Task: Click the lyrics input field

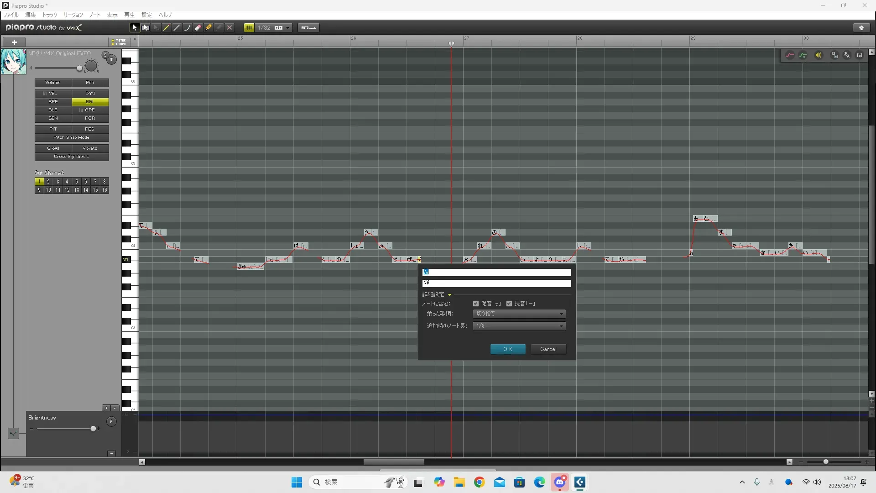Action: point(496,272)
